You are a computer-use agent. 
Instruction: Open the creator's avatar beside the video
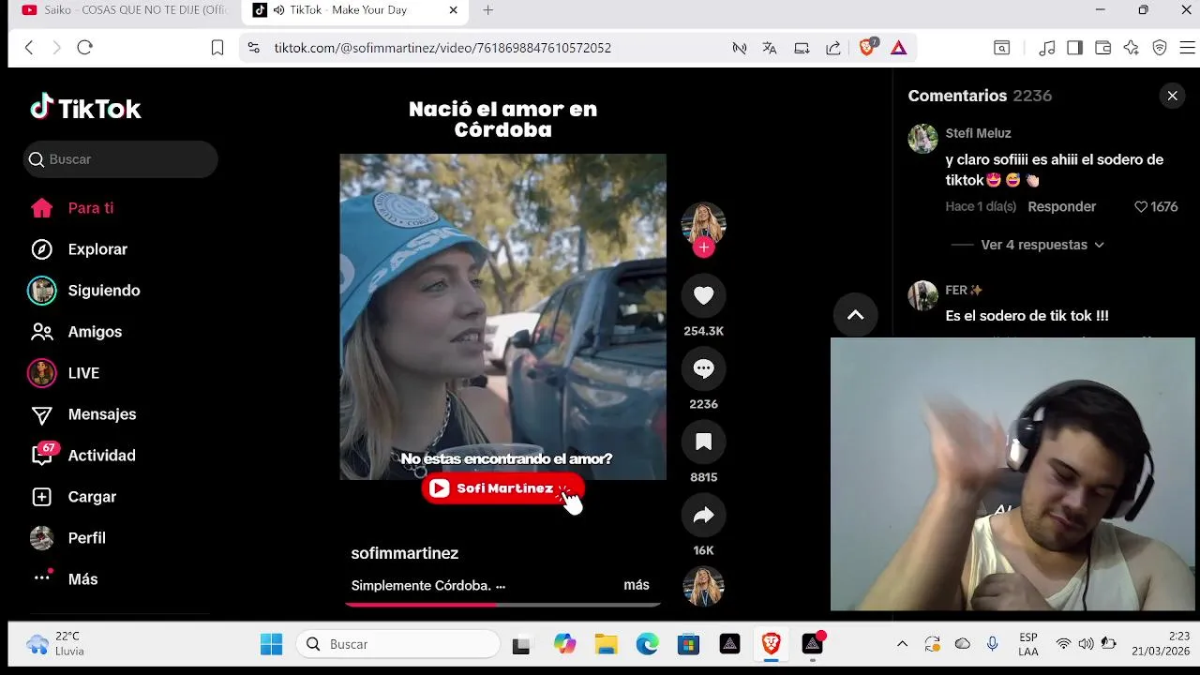click(703, 224)
